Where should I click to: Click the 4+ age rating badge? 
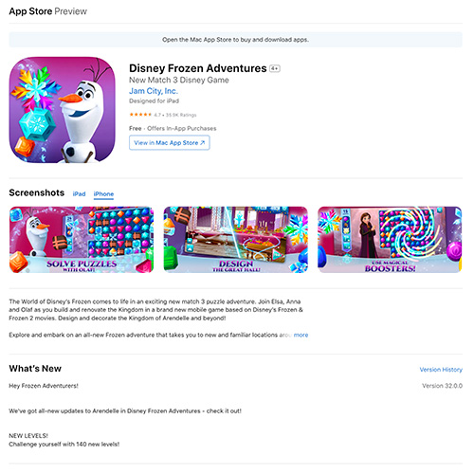point(275,68)
